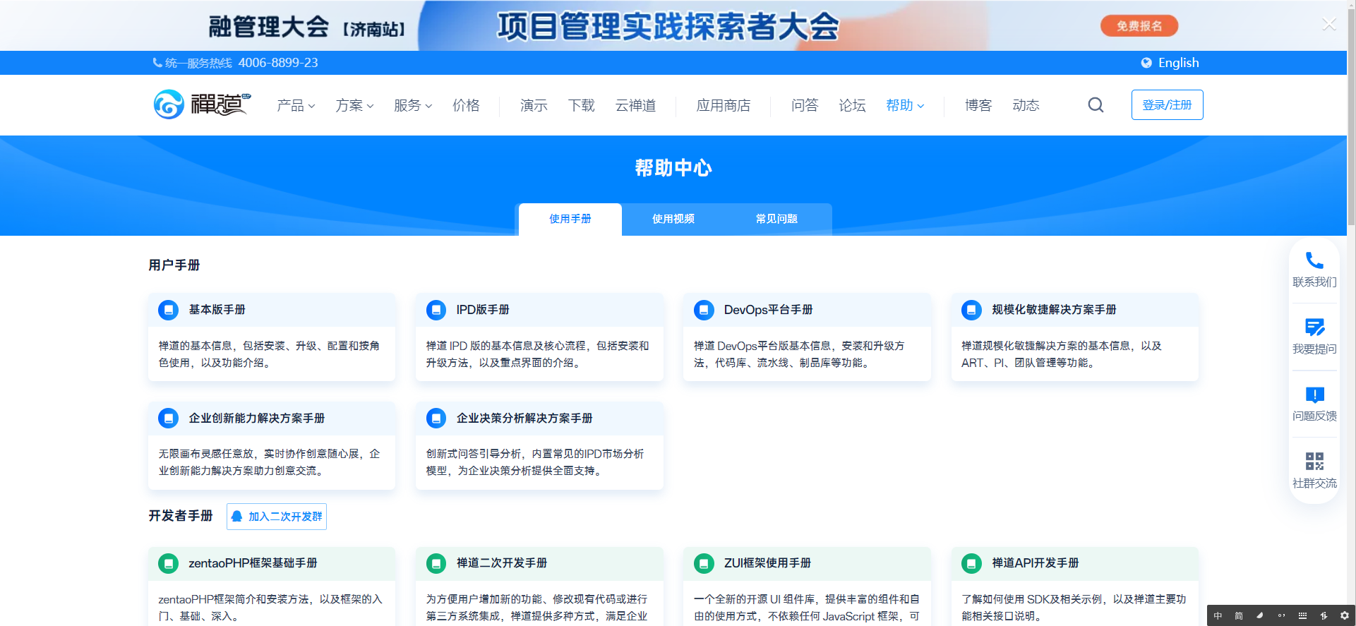The image size is (1356, 626).
Task: Click the ZenTao logo
Action: point(202,104)
